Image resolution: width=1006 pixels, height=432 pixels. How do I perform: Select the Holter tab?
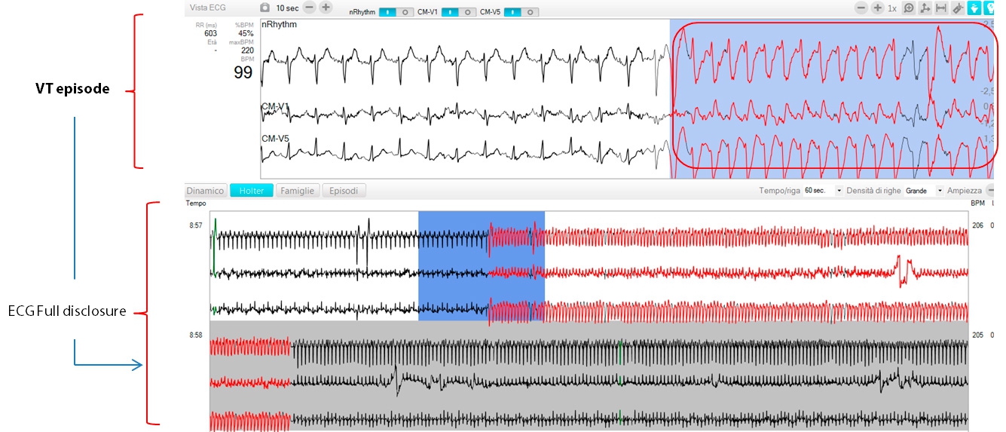pyautogui.click(x=251, y=191)
